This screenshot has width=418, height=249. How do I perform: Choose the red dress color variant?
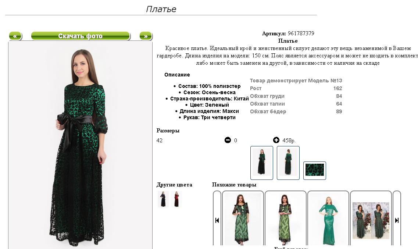176,199
